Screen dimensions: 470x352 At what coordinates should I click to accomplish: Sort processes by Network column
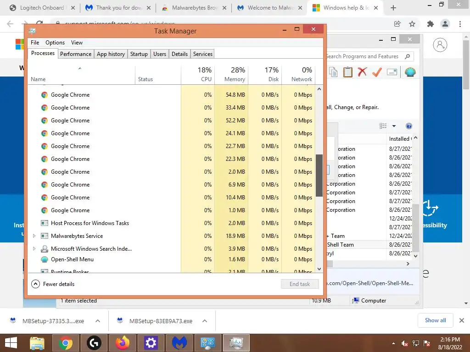tap(298, 74)
